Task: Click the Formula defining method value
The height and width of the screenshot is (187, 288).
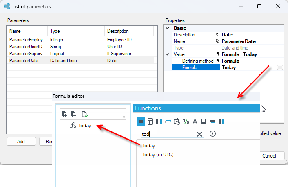Action: click(x=230, y=61)
